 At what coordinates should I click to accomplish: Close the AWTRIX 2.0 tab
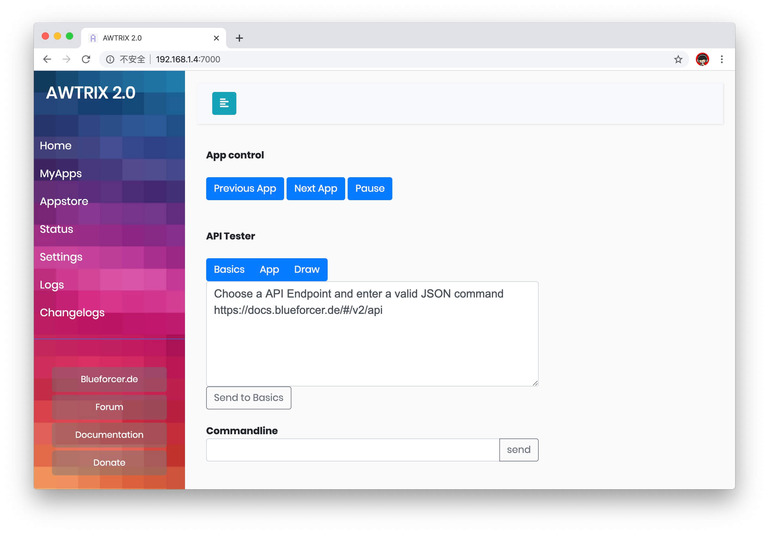click(x=216, y=38)
